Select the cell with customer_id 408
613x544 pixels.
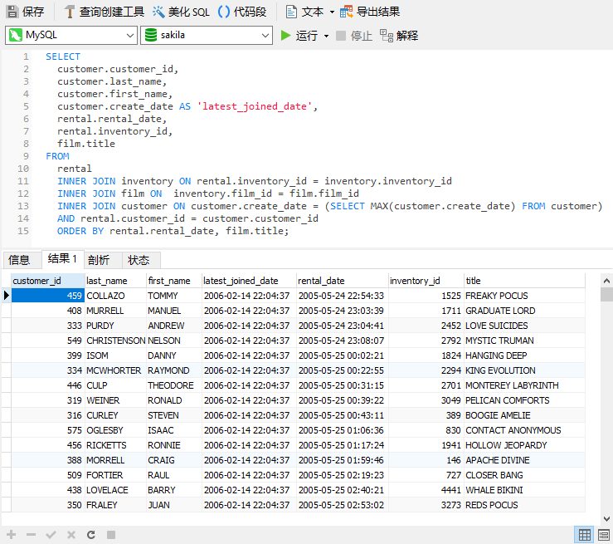[47, 311]
